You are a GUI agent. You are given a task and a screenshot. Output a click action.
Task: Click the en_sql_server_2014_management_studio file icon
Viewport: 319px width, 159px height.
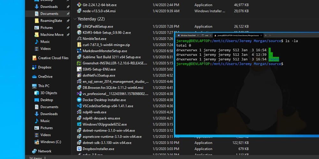click(79, 81)
